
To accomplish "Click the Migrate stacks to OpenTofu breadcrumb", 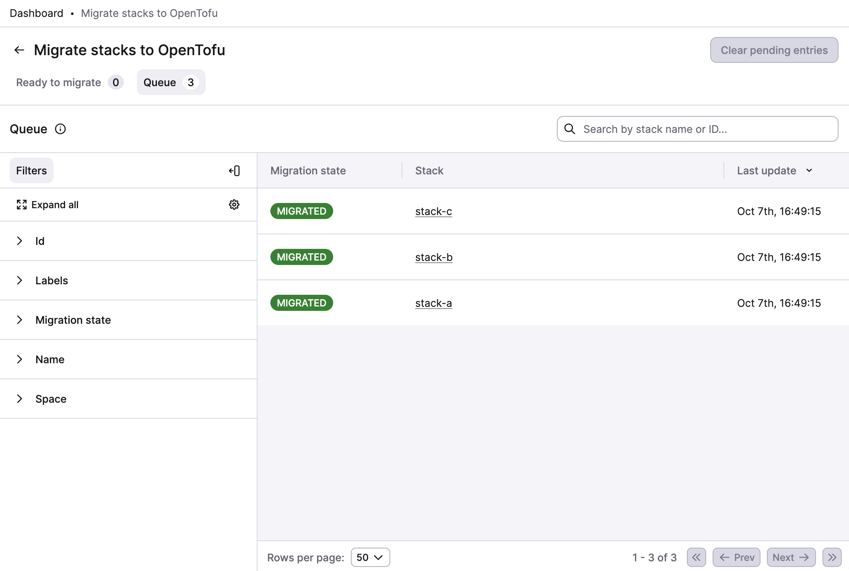I will (149, 13).
